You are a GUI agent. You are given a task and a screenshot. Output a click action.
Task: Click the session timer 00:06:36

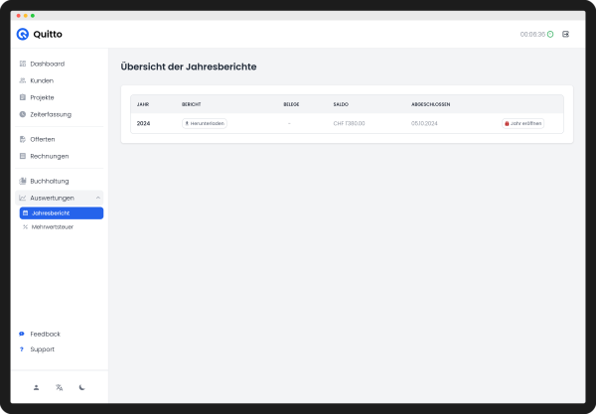[x=532, y=35]
